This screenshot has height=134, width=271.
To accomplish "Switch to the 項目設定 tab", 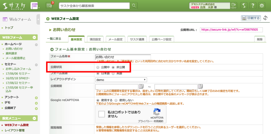I will (95, 39).
